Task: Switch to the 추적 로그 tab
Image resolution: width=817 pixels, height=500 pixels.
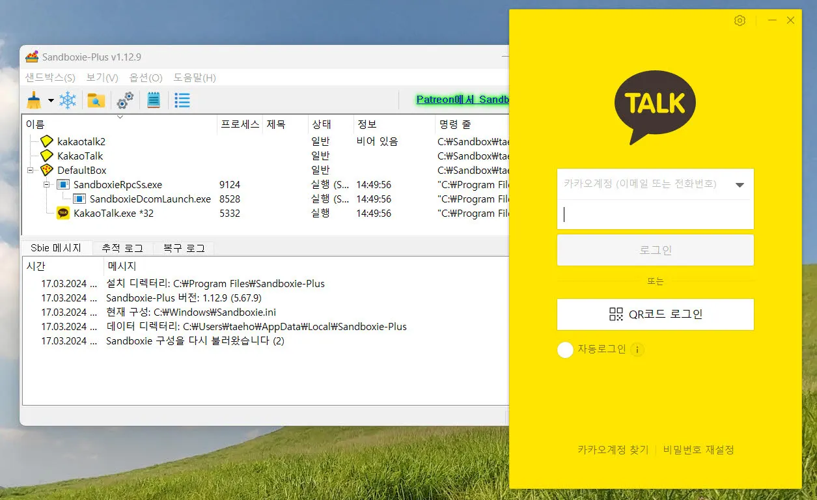Action: [122, 248]
